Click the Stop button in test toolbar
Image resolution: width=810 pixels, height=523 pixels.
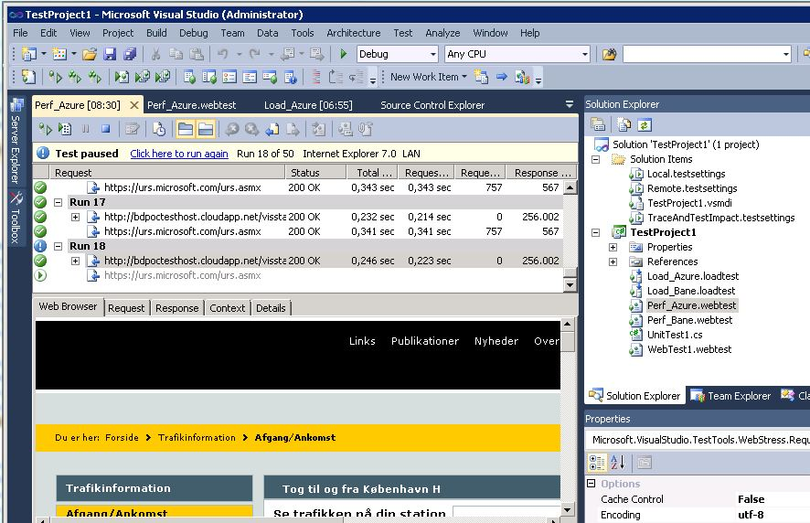tap(105, 130)
